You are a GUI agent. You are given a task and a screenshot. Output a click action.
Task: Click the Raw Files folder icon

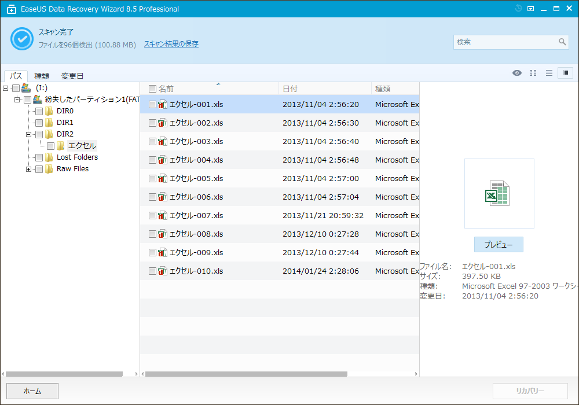49,169
